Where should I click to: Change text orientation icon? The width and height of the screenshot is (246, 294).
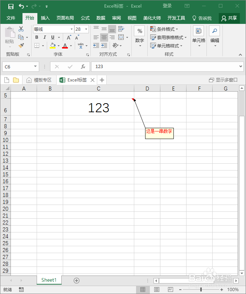[x=115, y=45]
